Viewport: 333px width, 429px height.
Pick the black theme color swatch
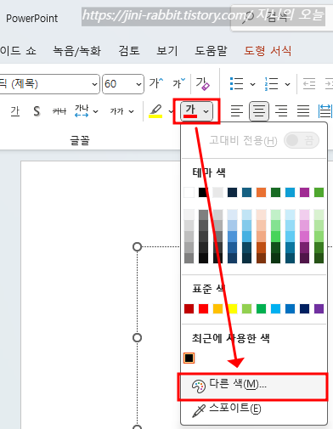(x=203, y=192)
